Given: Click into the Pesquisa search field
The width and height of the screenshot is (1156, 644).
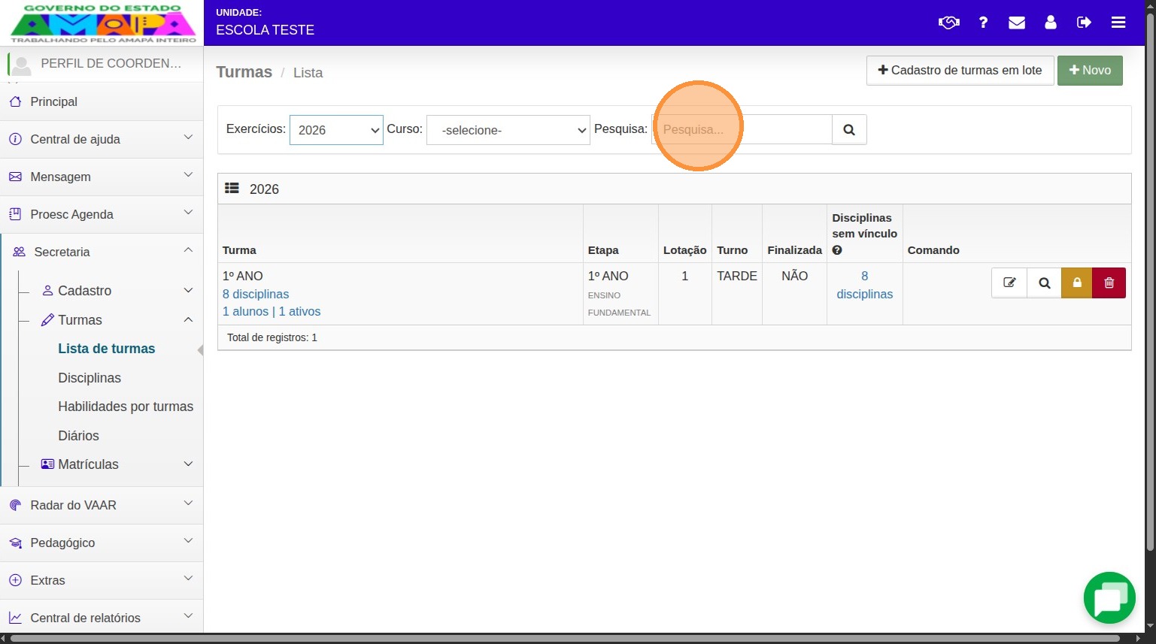Looking at the screenshot, I should [742, 129].
